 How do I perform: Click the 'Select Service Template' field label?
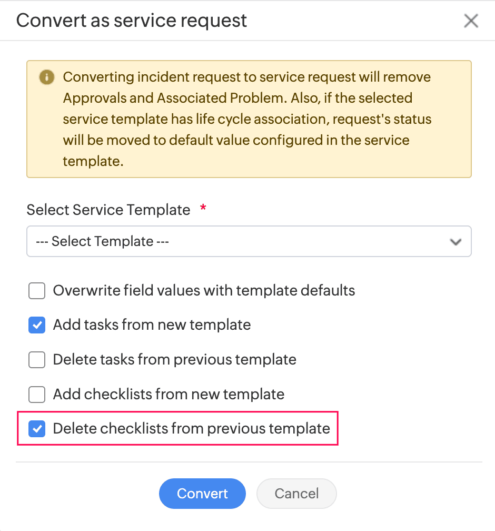[x=108, y=210]
